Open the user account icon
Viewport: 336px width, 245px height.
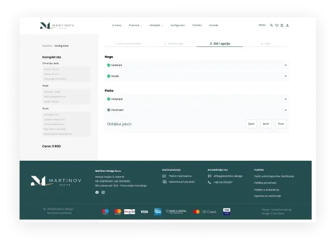pyautogui.click(x=287, y=25)
